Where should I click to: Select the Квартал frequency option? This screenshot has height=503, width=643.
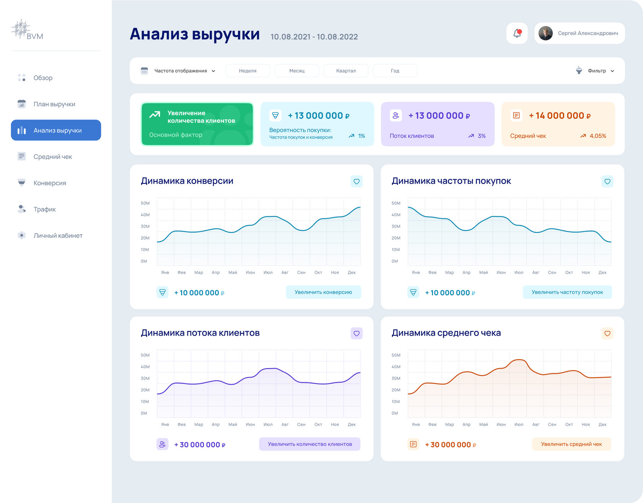(x=346, y=71)
